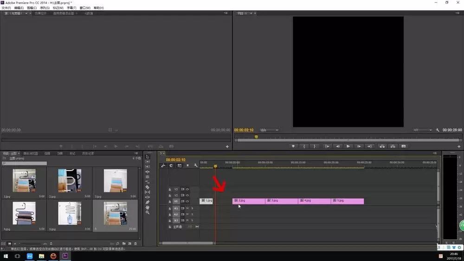The width and height of the screenshot is (464, 261).
Task: Solo audio track A2
Action: click(x=192, y=215)
